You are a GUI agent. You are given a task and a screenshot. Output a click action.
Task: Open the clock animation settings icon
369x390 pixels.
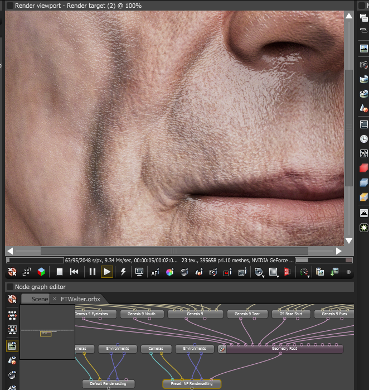(x=364, y=139)
